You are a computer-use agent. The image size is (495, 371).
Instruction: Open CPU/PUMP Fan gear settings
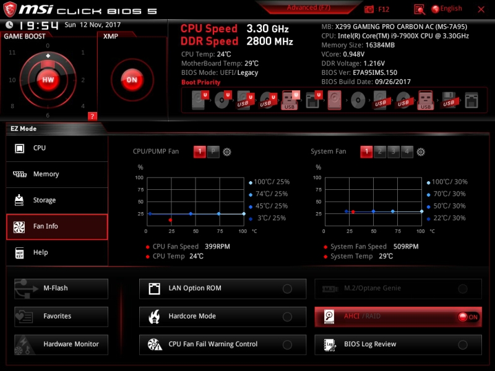[x=227, y=152]
